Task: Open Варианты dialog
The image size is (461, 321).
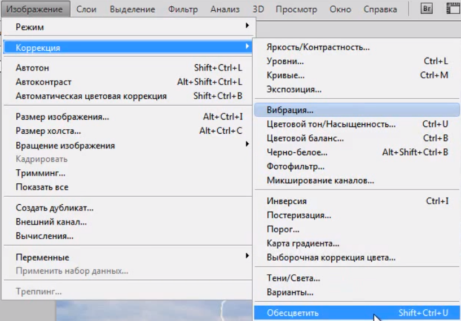Action: click(357, 292)
